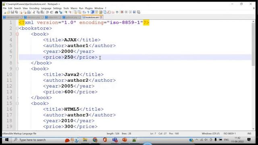Click price value 600 on line 13
This screenshot has height=145, width=258.
pyautogui.click(x=69, y=92)
